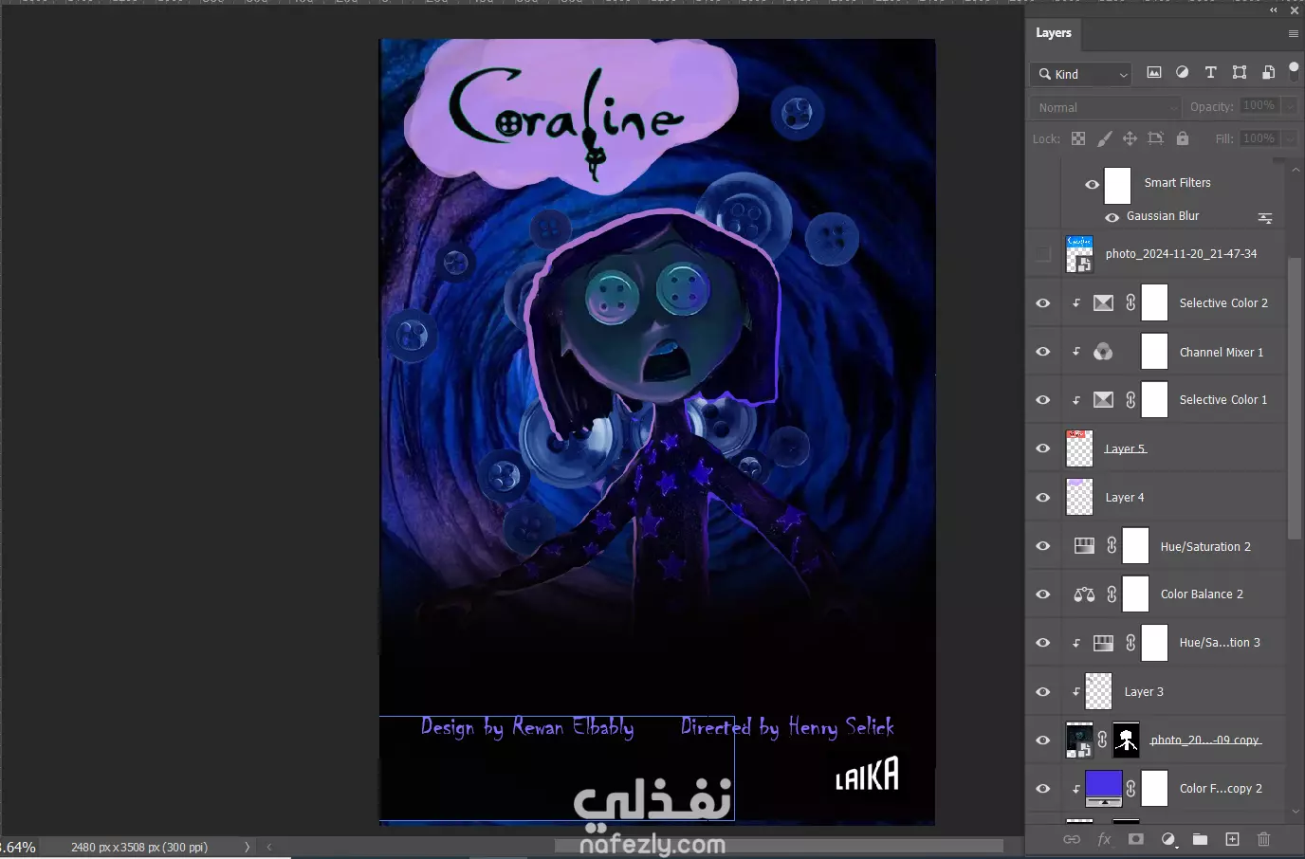Click the Lock all padlock icon
The height and width of the screenshot is (859, 1305).
pyautogui.click(x=1183, y=138)
